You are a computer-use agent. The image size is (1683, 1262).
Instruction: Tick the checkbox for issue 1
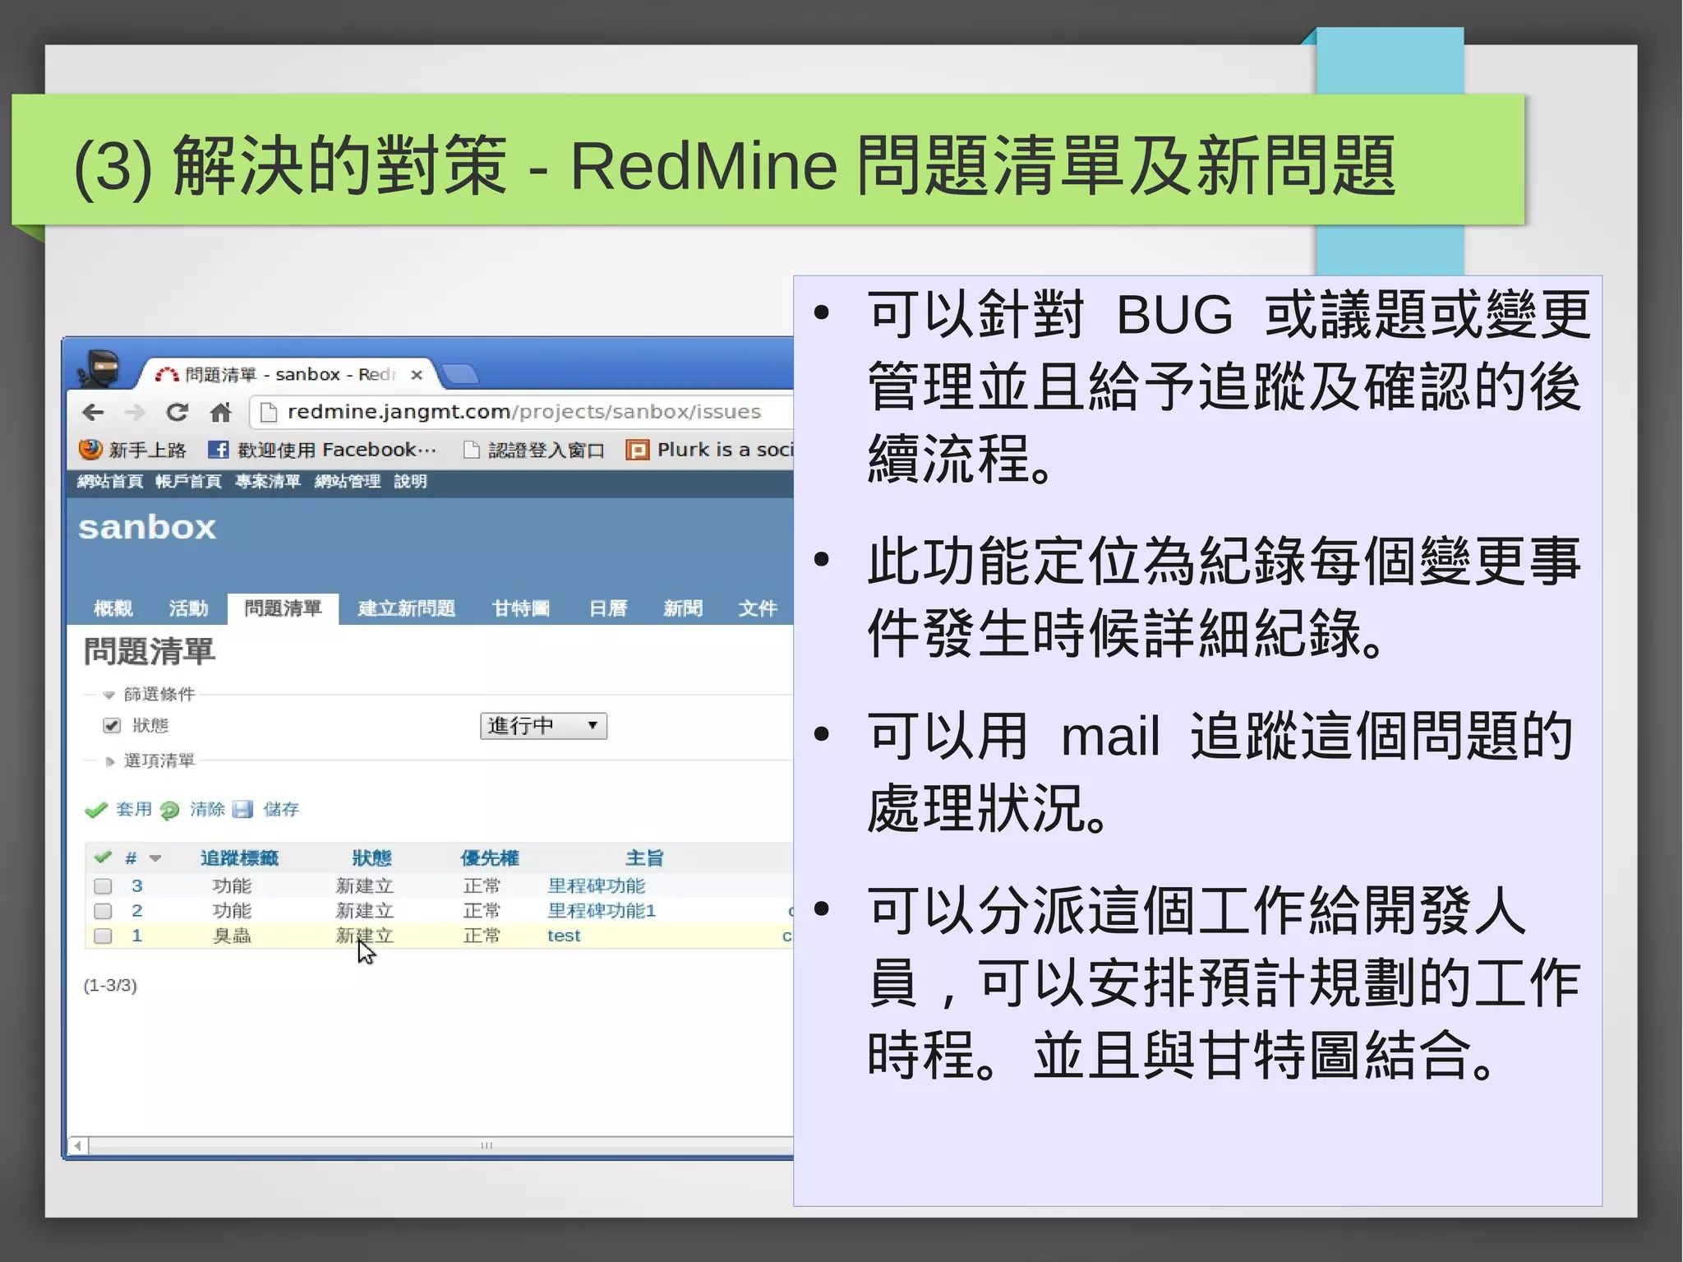click(103, 936)
